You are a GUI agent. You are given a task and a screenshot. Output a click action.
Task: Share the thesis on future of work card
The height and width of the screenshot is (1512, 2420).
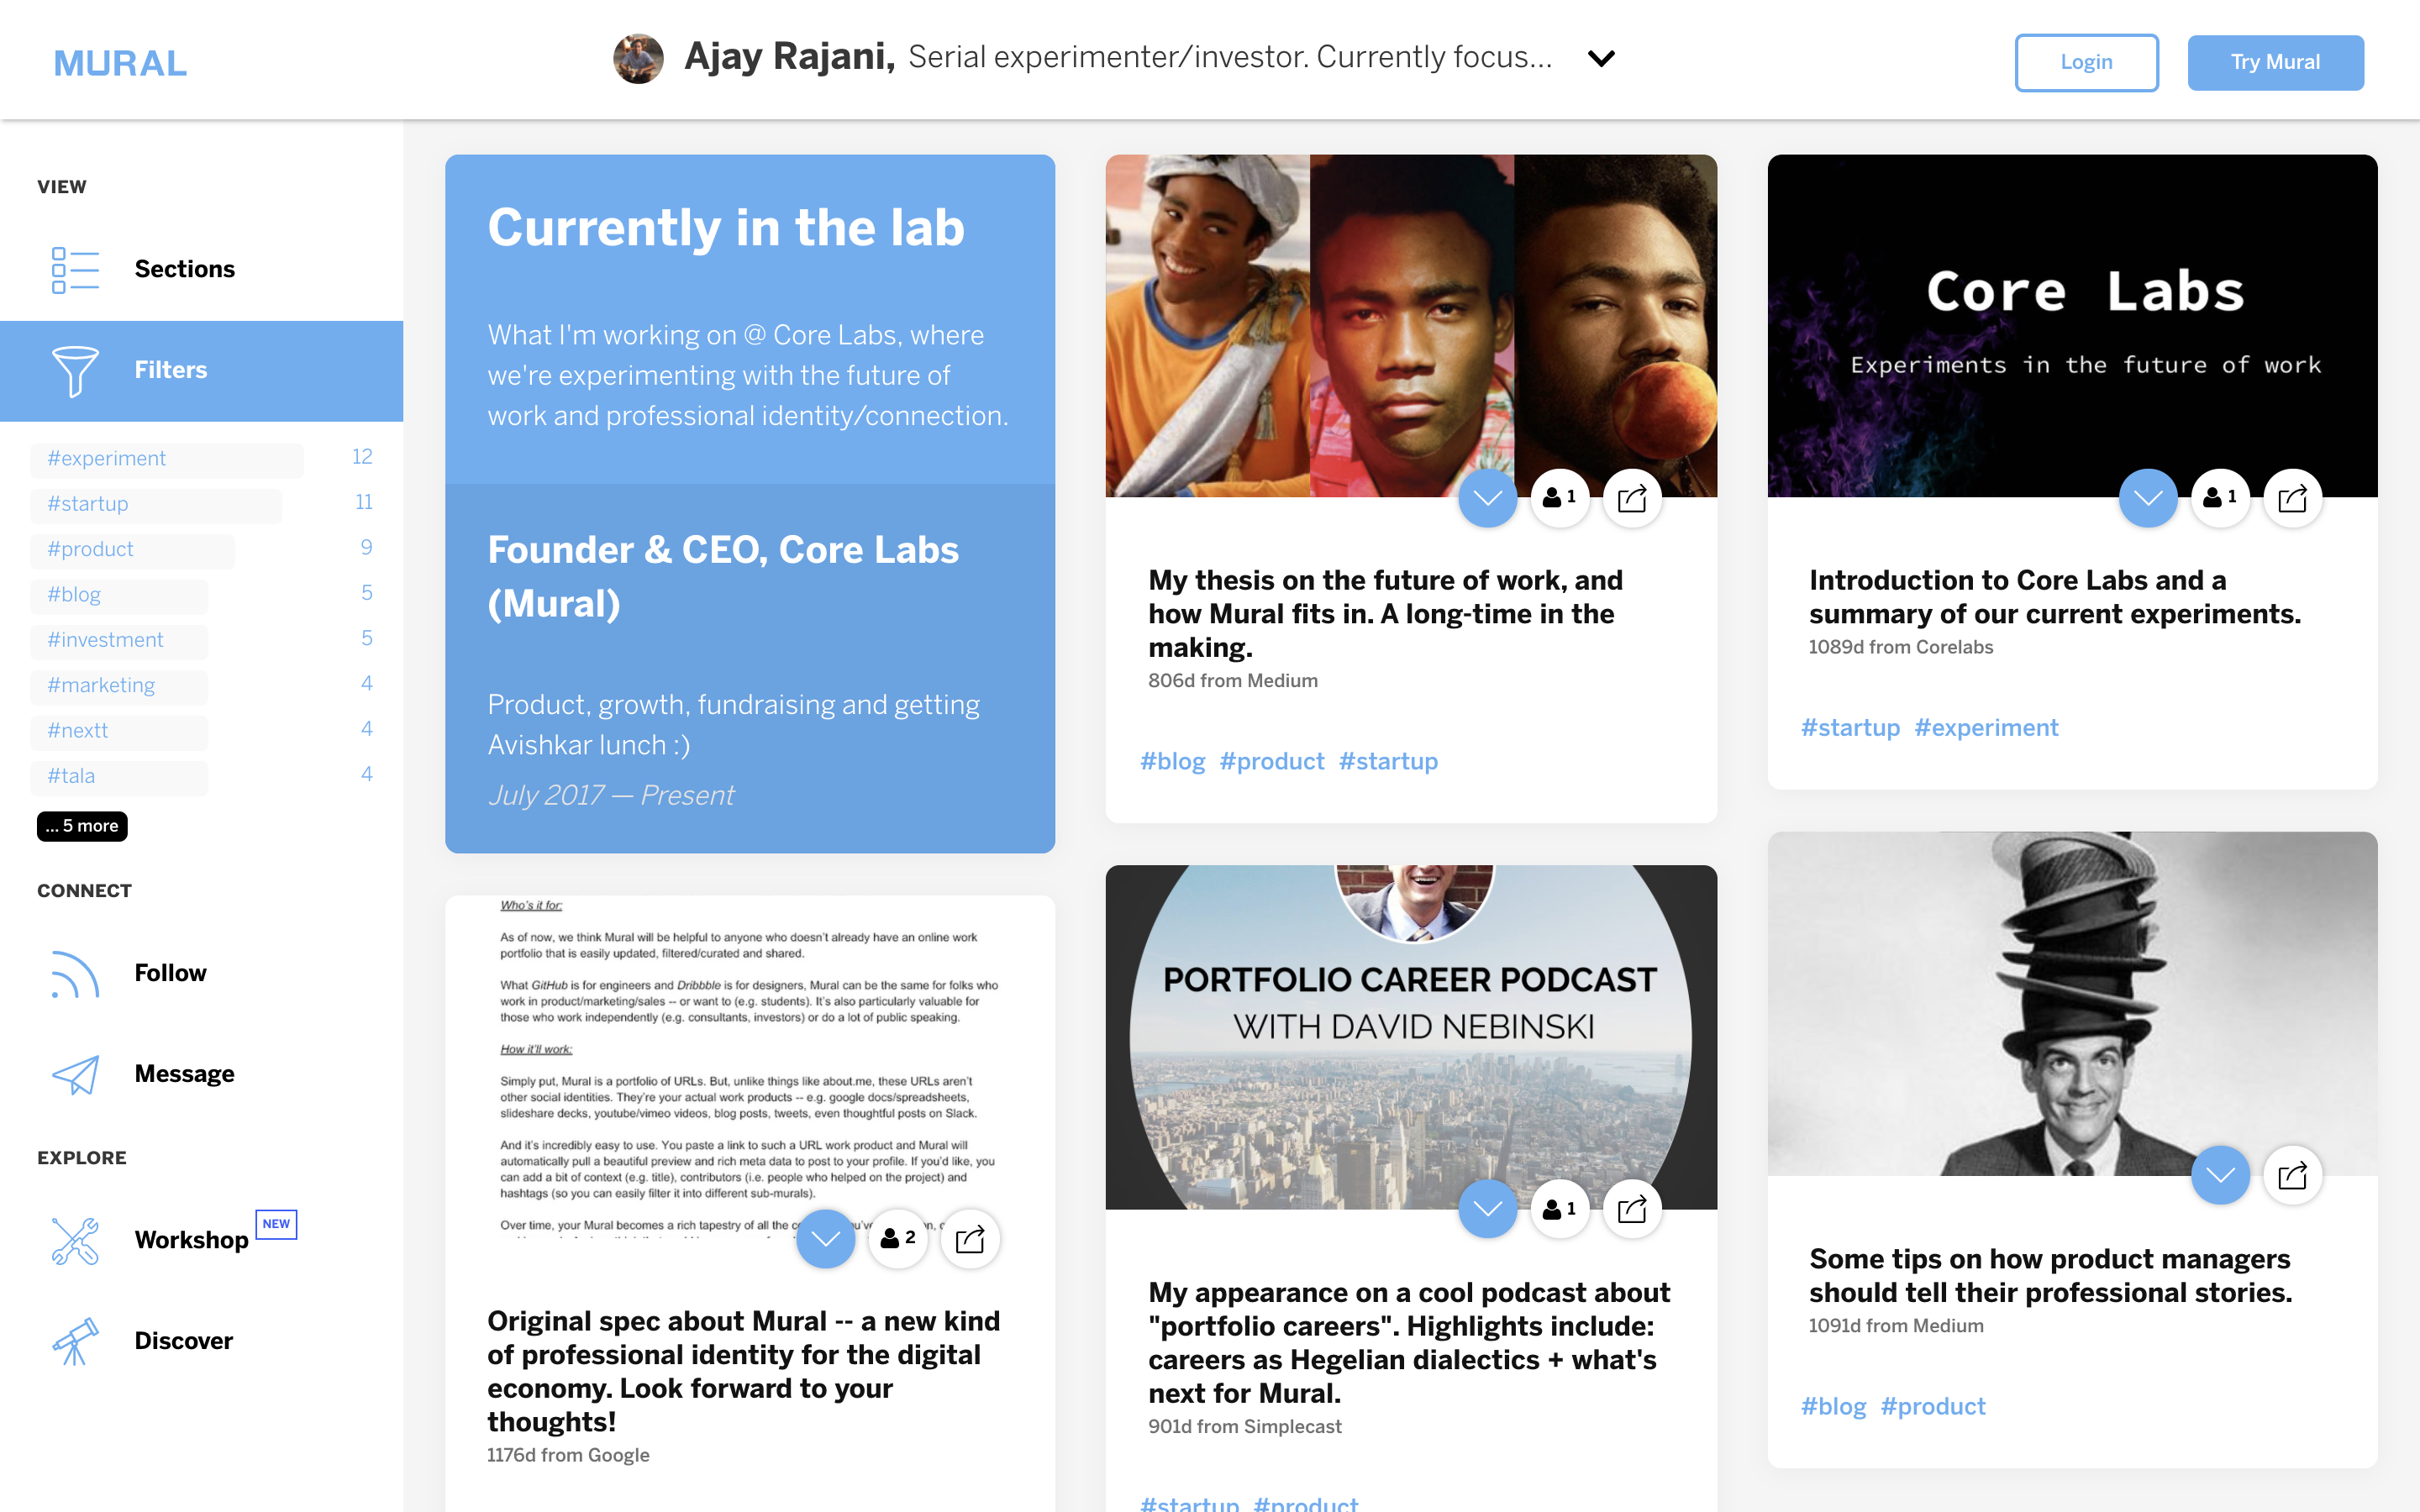coord(1632,498)
